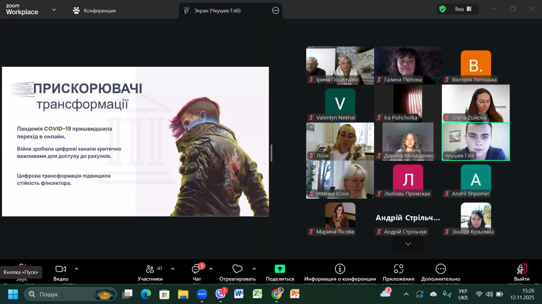Open the Apps panel
This screenshot has width=542, height=304.
coord(398,269)
